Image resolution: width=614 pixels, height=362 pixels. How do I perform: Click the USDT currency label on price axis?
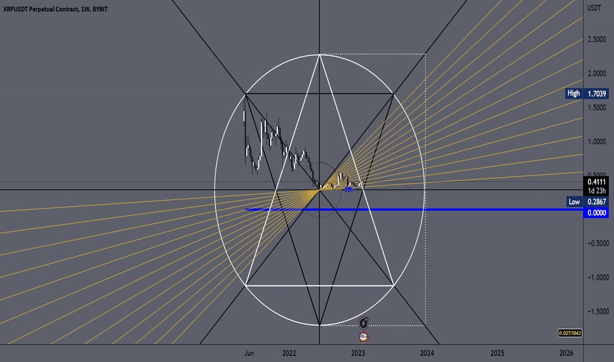pyautogui.click(x=594, y=8)
